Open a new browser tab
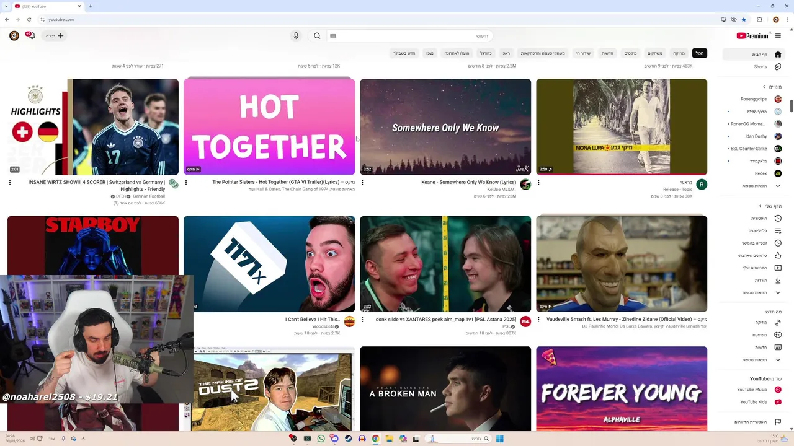Screen dimensions: 794x446 [x=91, y=6]
